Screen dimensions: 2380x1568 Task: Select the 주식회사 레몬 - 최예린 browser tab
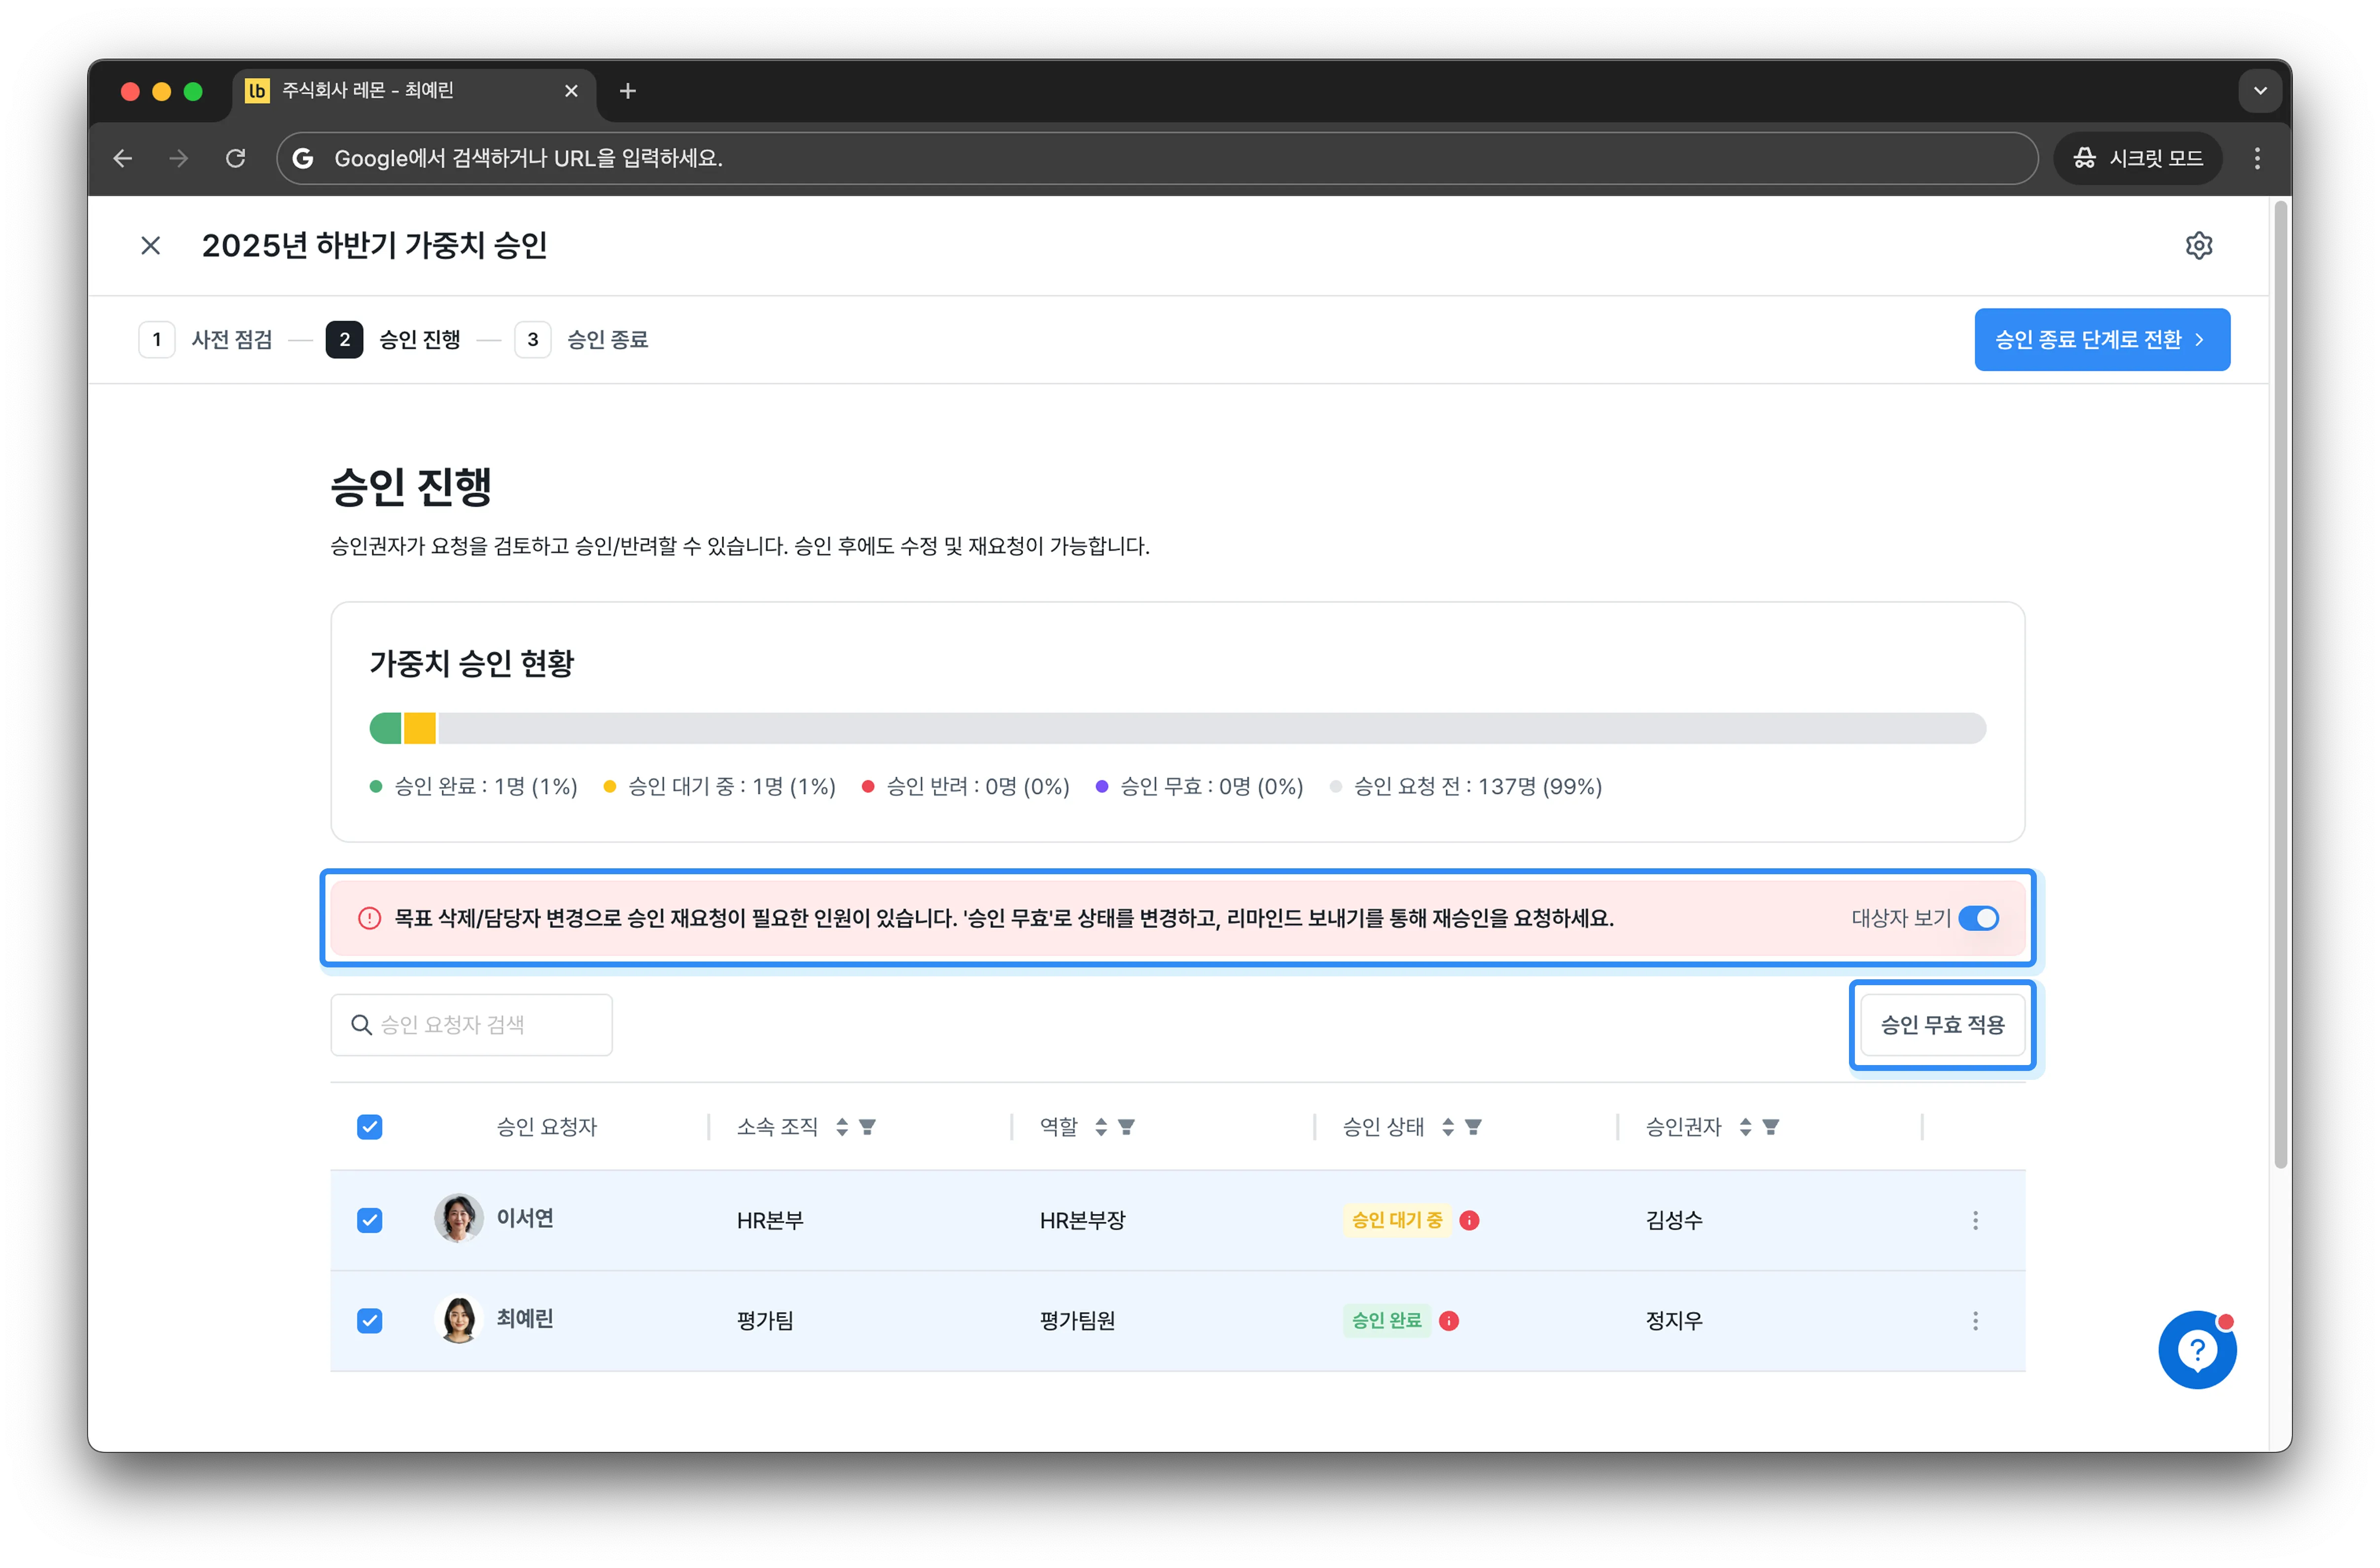point(414,91)
